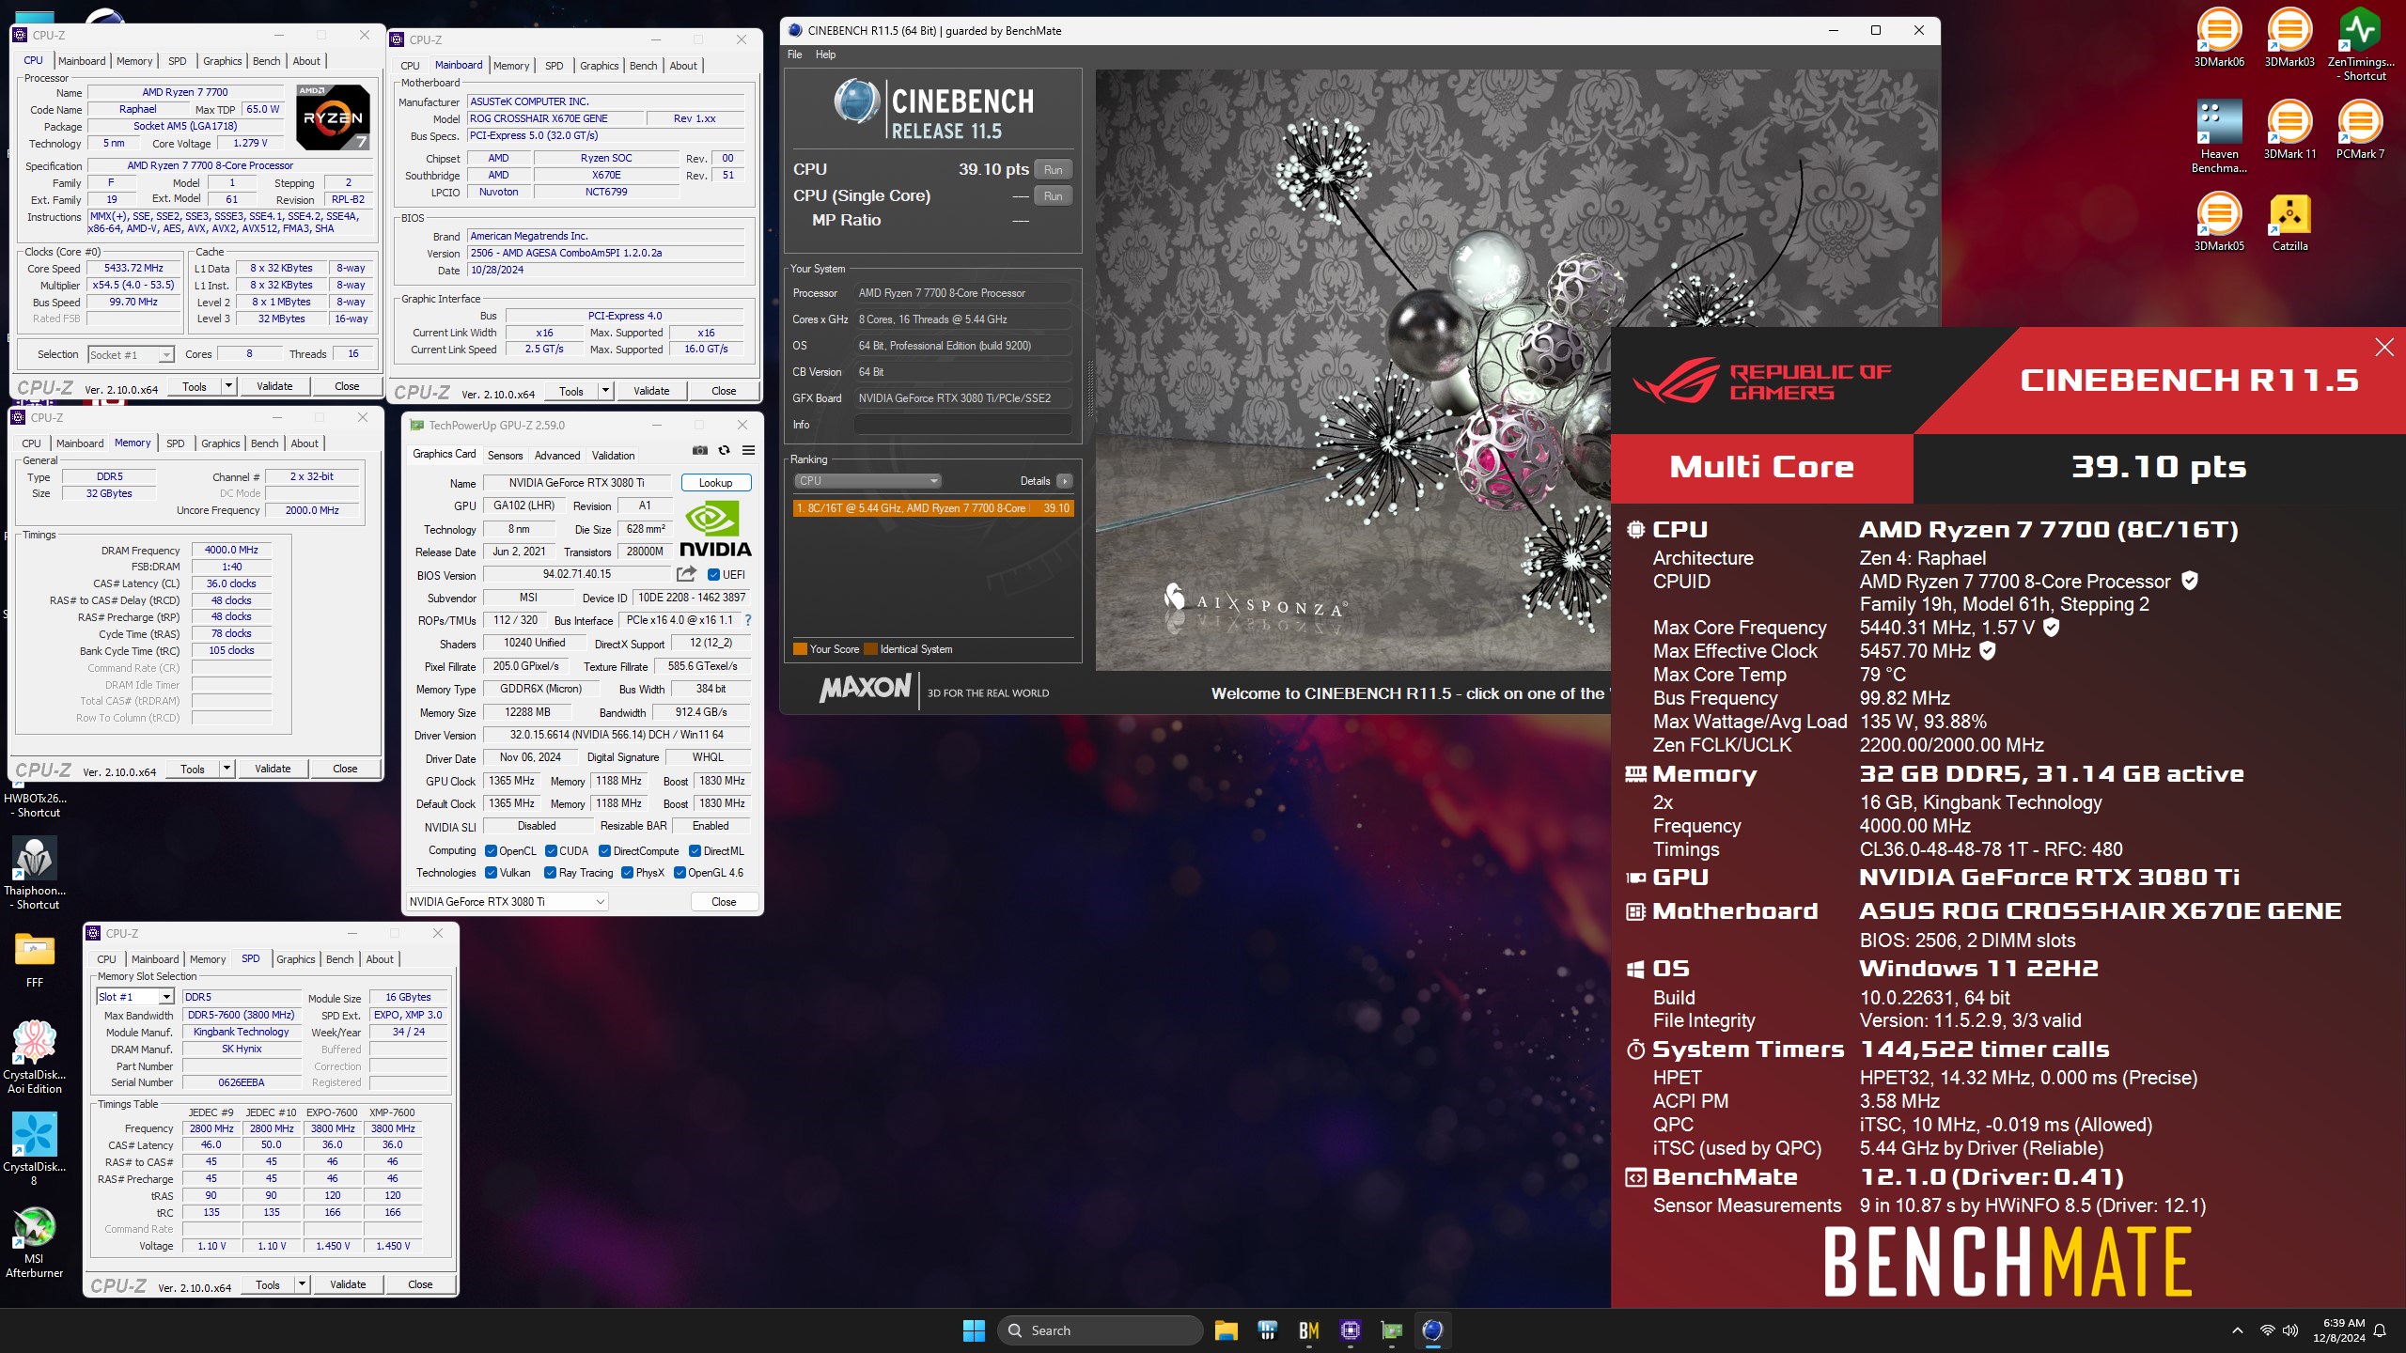
Task: Toggle the Ray Tracing checkbox
Action: pyautogui.click(x=551, y=873)
